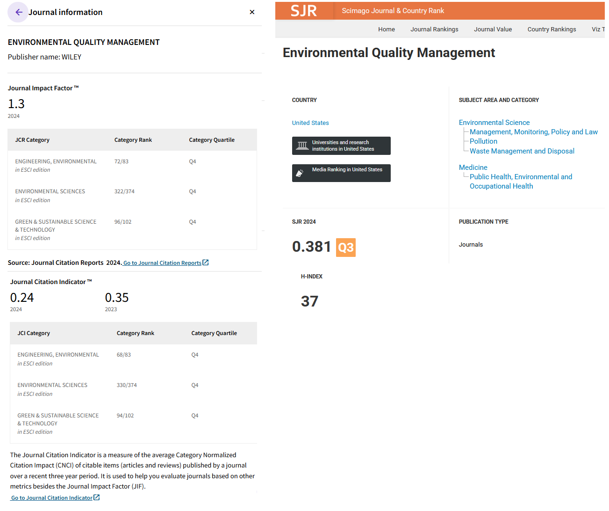Close the Journal information panel
This screenshot has height=511, width=609.
252,12
